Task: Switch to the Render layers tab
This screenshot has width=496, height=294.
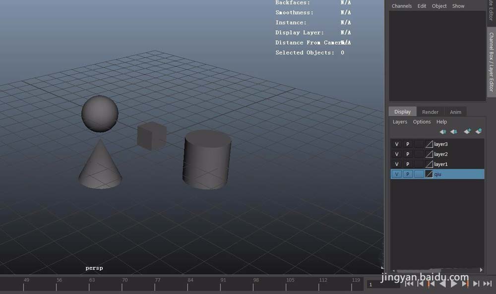Action: pos(430,112)
